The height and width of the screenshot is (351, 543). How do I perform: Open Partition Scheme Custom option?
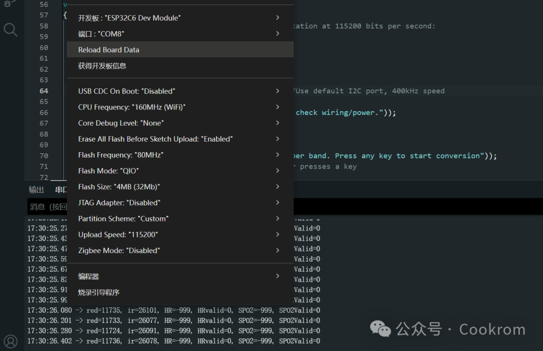(180, 218)
